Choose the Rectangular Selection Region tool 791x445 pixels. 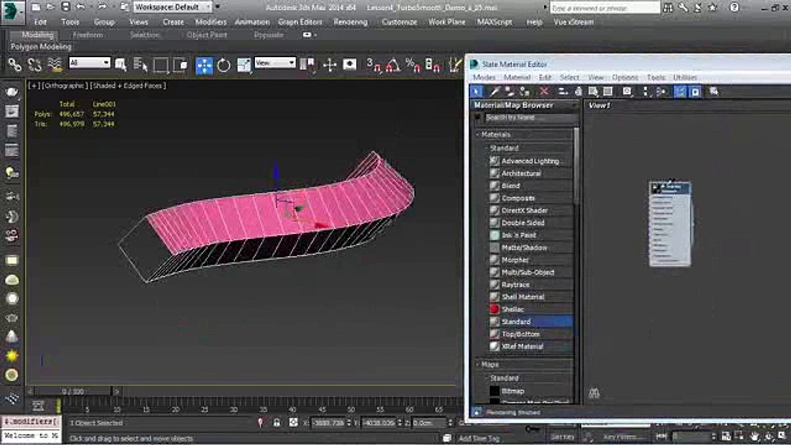pos(161,65)
